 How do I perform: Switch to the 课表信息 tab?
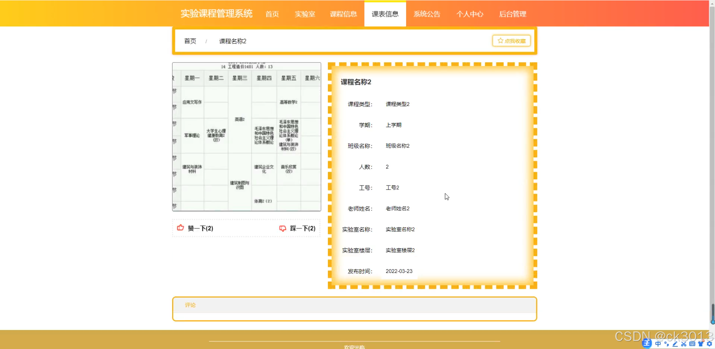(x=385, y=14)
